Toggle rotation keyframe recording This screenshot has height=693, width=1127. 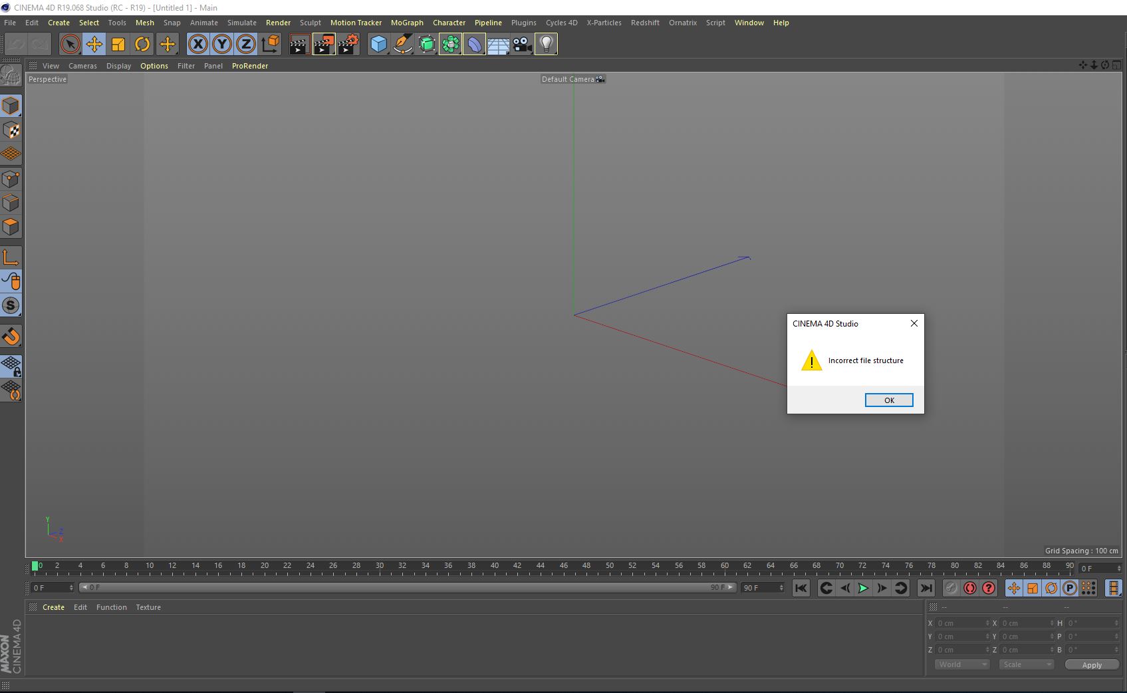click(x=1051, y=588)
